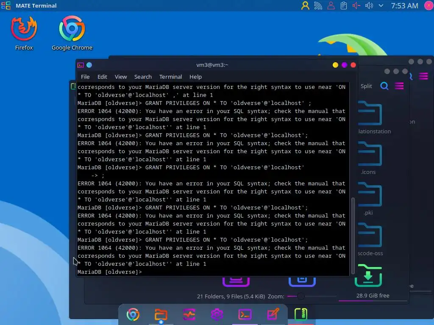The width and height of the screenshot is (434, 325).
Task: Click Split in the file manager
Action: (366, 86)
